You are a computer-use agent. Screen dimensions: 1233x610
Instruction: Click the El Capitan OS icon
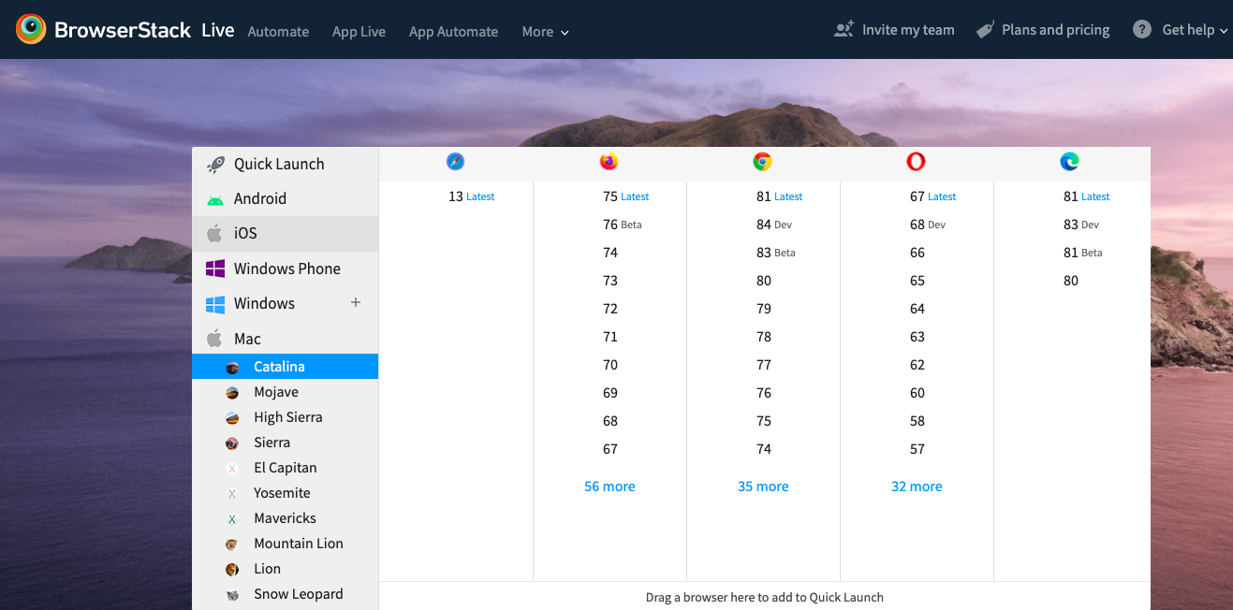click(232, 469)
